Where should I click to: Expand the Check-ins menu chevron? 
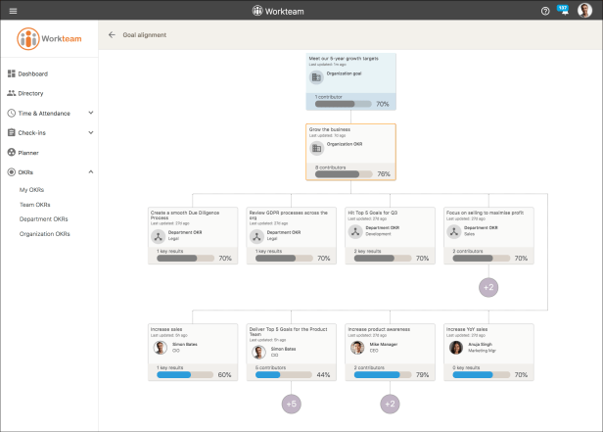pyautogui.click(x=91, y=132)
